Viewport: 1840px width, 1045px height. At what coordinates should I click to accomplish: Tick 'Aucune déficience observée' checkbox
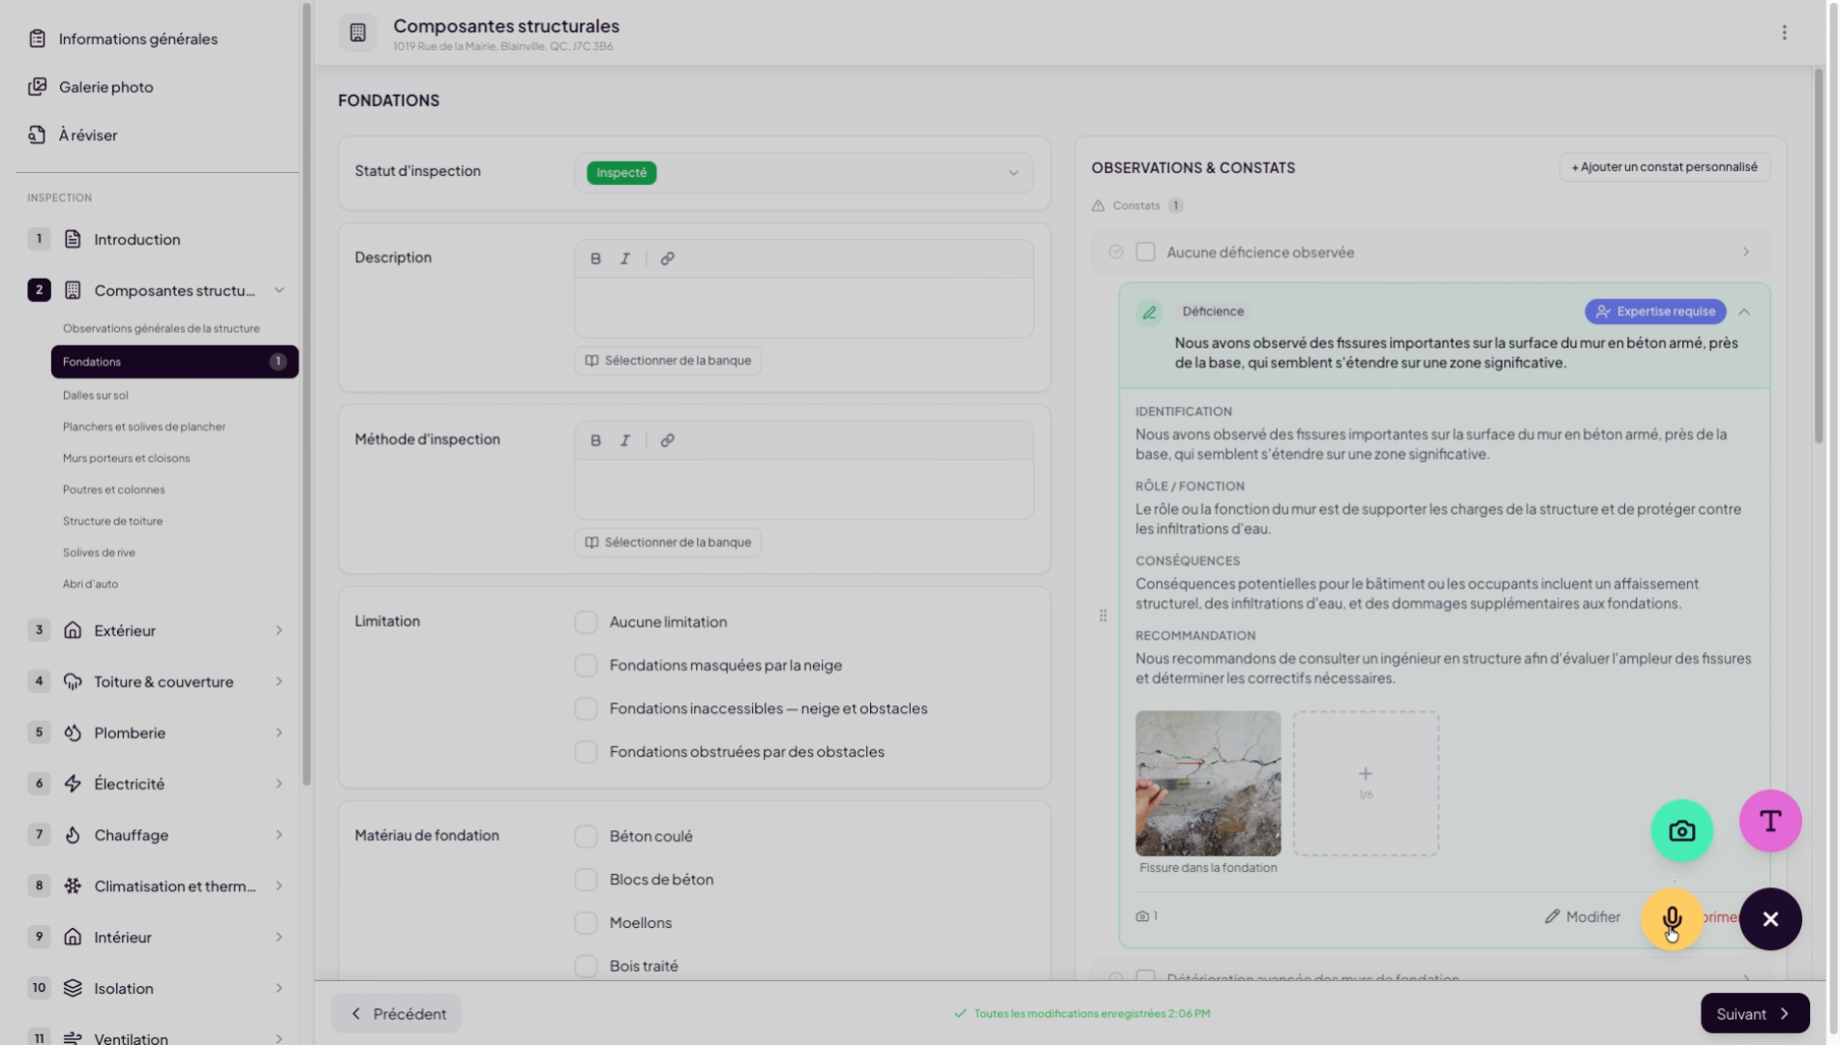coord(1145,253)
